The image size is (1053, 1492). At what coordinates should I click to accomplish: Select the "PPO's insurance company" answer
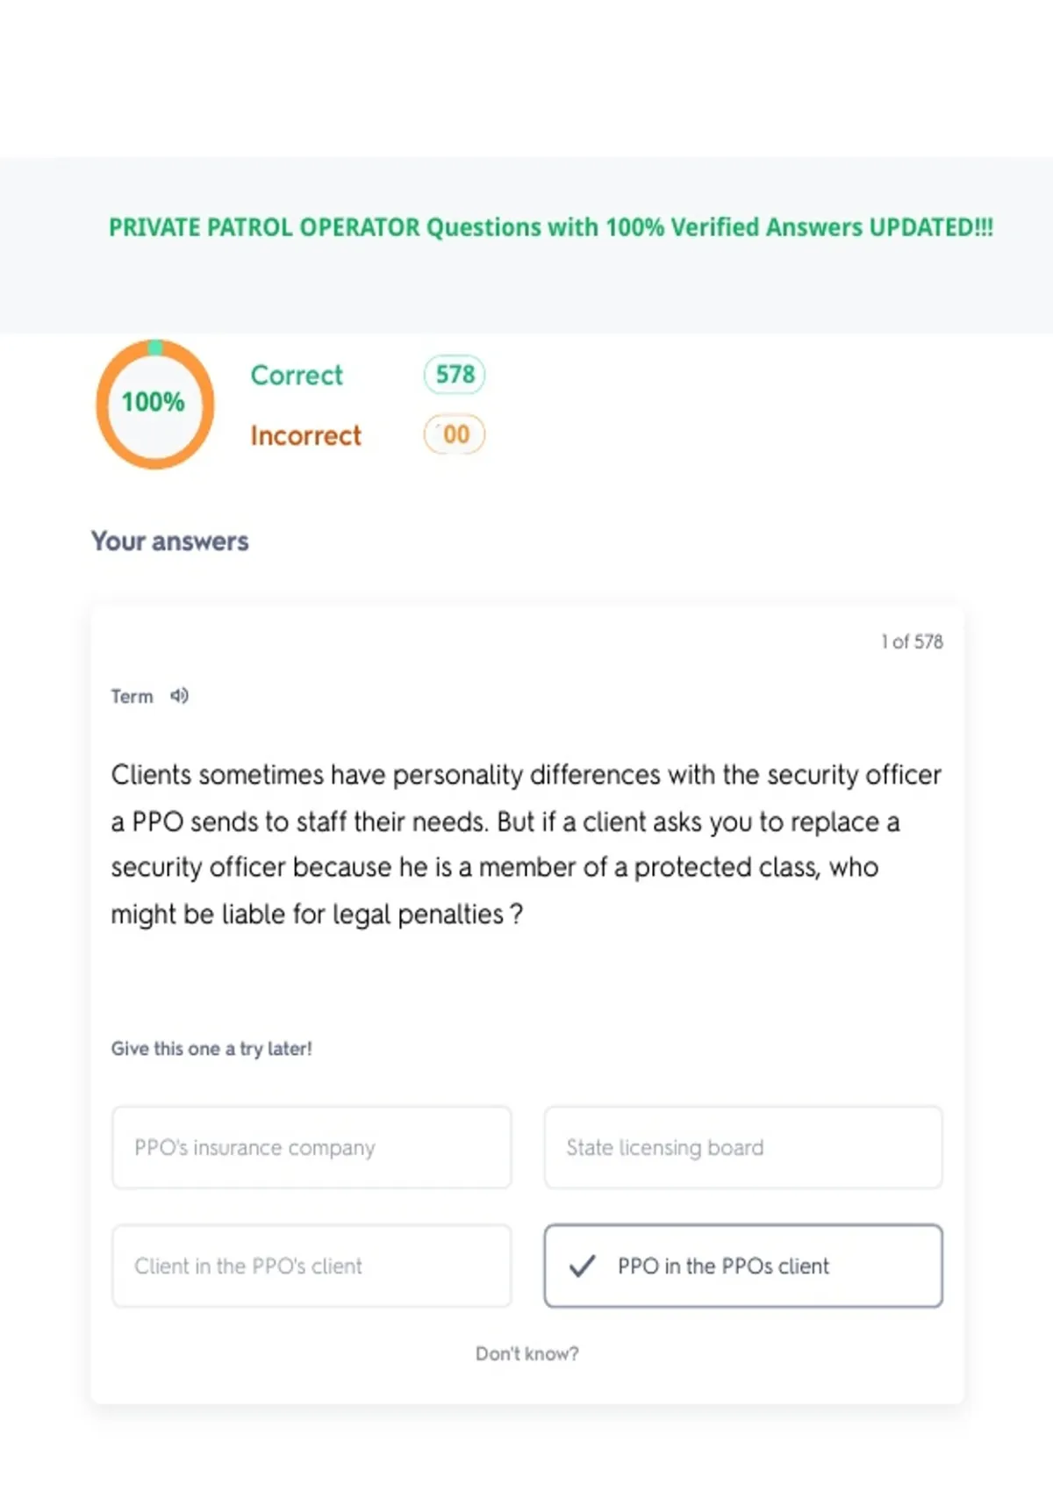pyautogui.click(x=312, y=1148)
